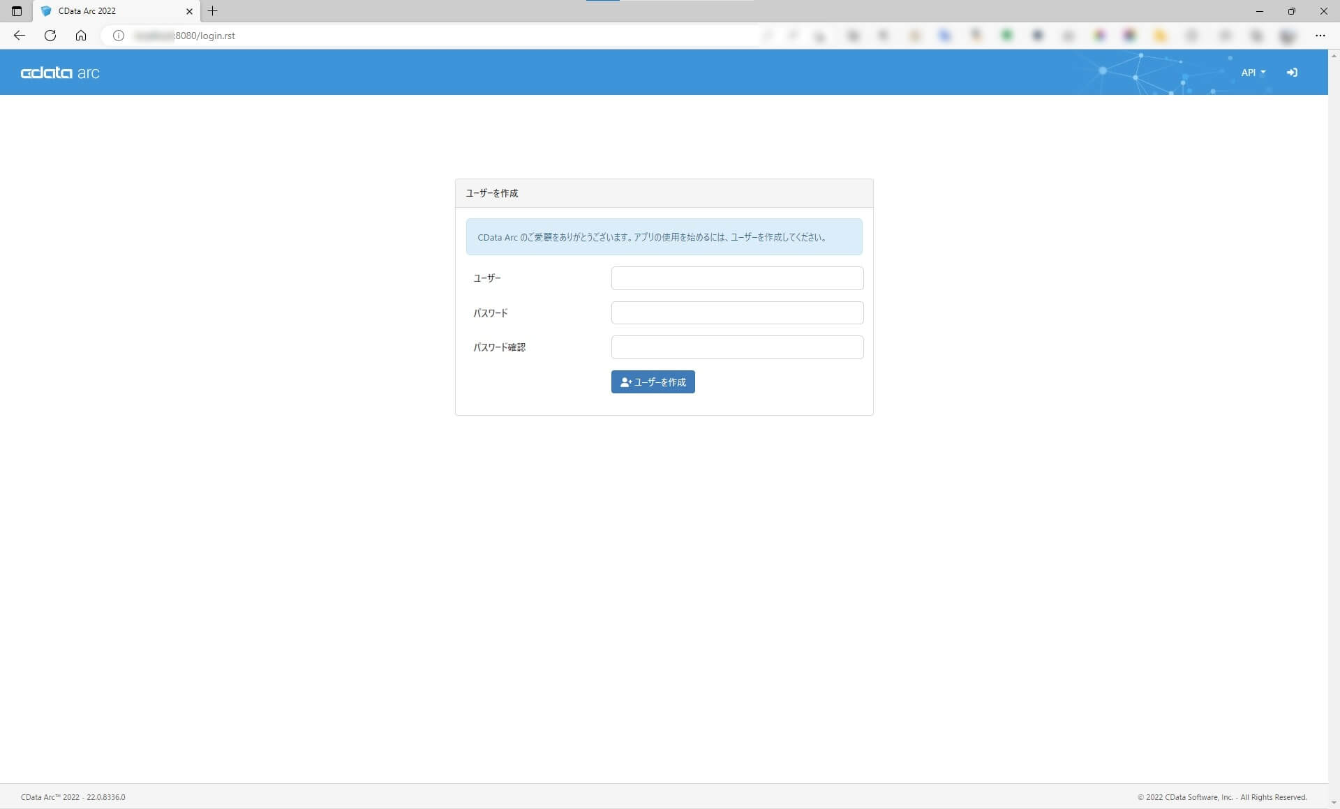Click inside the ユーザー input field
Viewport: 1340px width, 809px height.
click(x=737, y=278)
